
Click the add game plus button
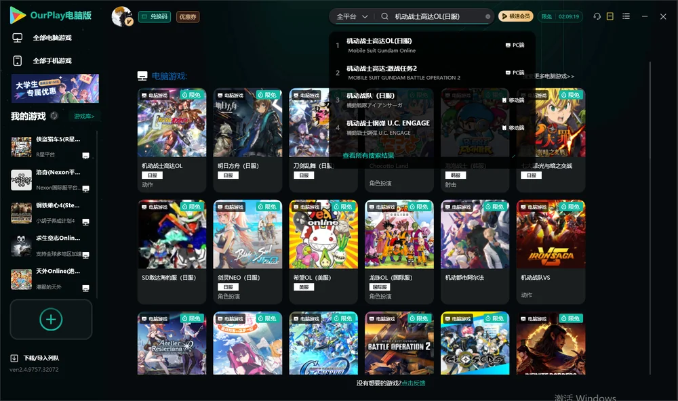[51, 319]
